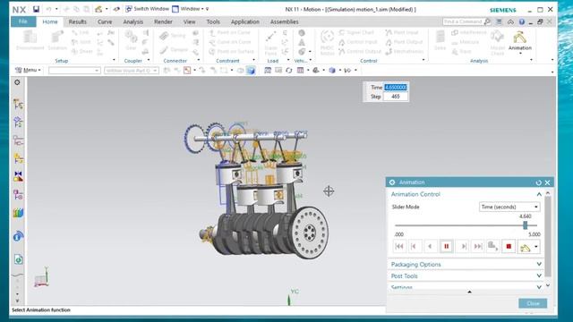Open the Tools ribbon tab

click(213, 21)
